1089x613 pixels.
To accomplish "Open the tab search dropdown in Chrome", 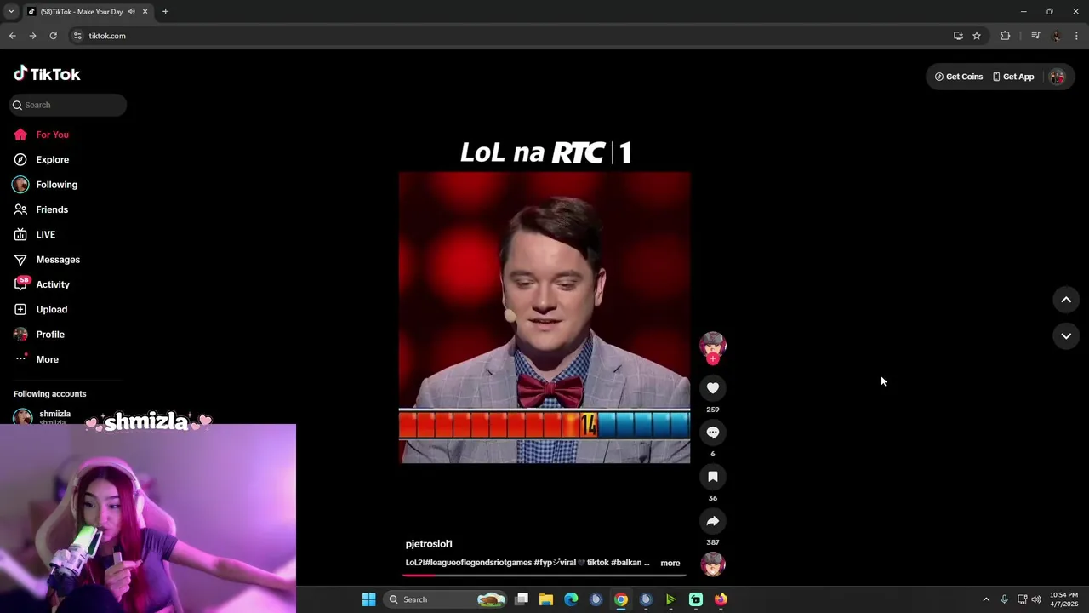I will point(11,11).
